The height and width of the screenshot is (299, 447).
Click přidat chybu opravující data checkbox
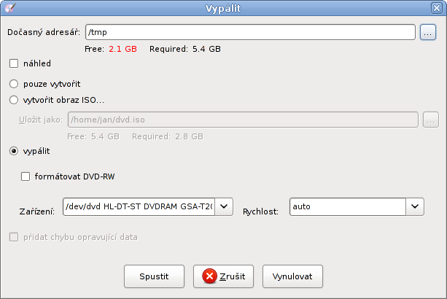point(14,237)
